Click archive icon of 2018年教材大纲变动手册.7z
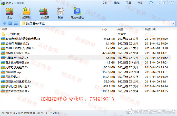Image resolution: width=177 pixels, height=116 pixels. click(x=3, y=39)
